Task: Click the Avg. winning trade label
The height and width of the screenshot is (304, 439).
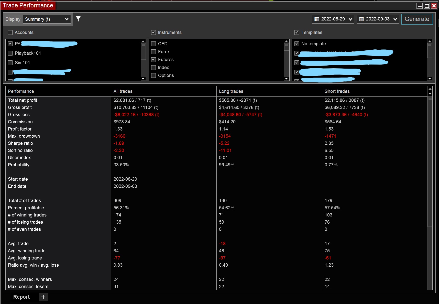Action: (27, 251)
